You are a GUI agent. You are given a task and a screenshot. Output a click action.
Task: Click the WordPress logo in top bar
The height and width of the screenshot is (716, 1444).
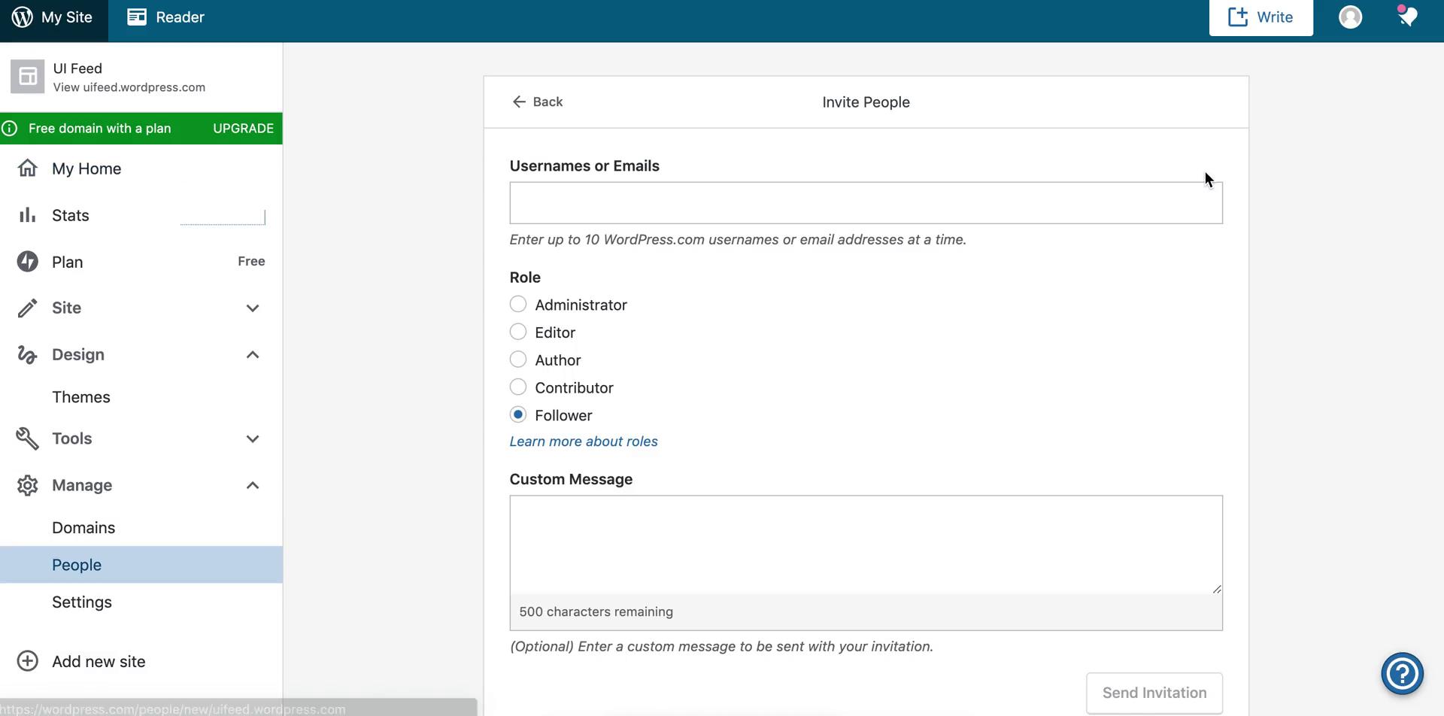(23, 17)
